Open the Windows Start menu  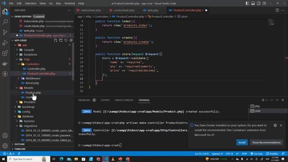coord(4,159)
